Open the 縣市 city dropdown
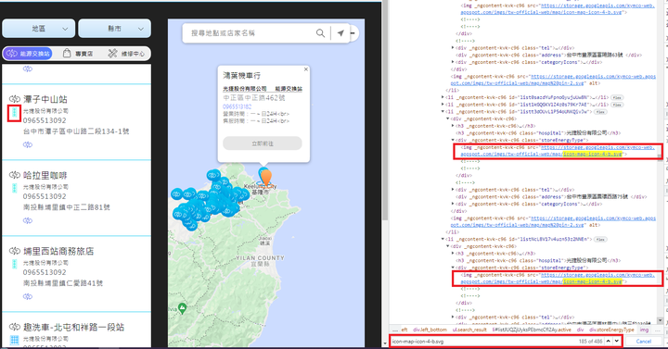Viewport: 668px width, 349px height. point(115,29)
